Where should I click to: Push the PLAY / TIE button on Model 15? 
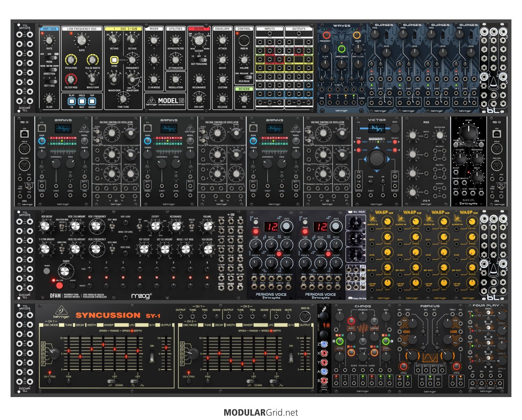click(x=72, y=101)
